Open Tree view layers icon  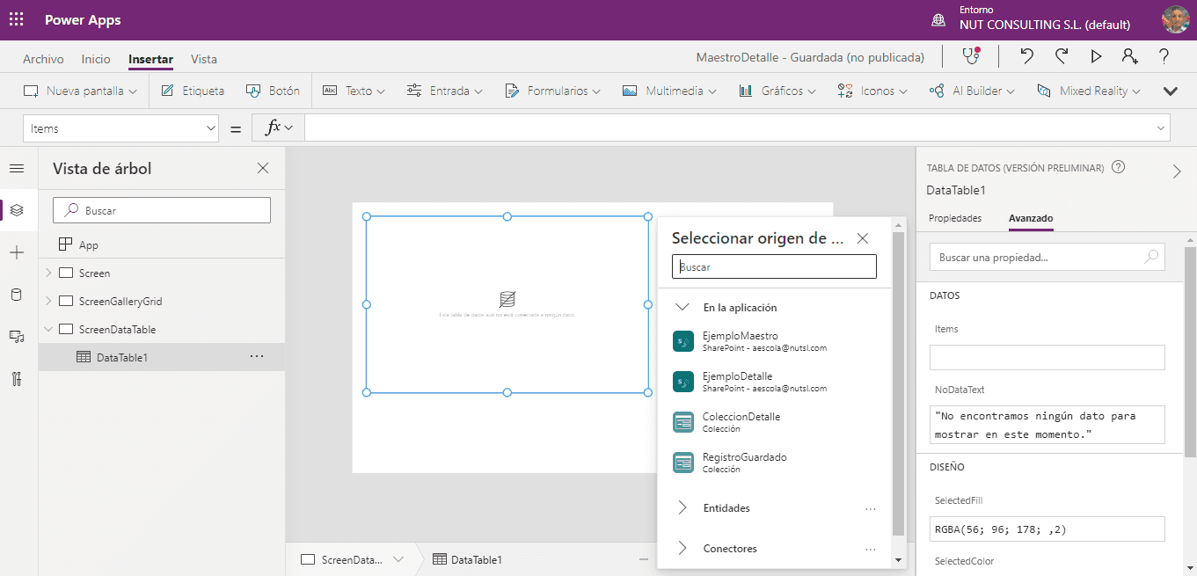pos(17,210)
